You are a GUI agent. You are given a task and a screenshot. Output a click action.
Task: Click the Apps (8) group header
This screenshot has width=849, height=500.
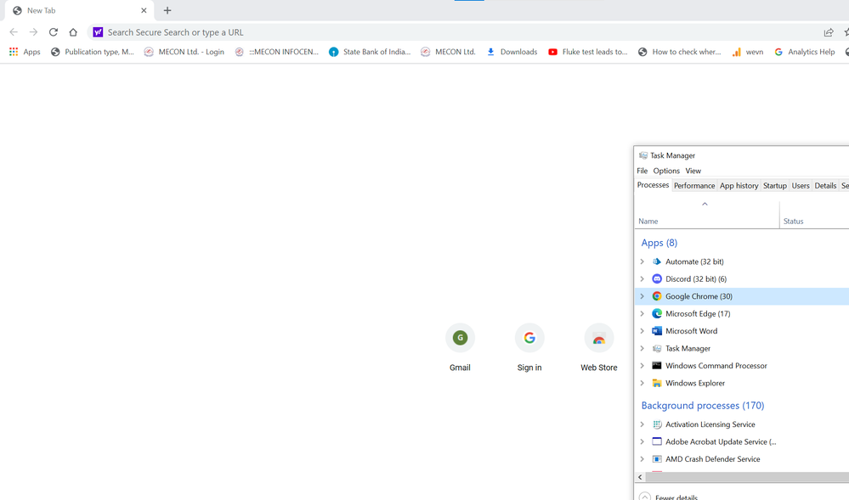point(659,243)
